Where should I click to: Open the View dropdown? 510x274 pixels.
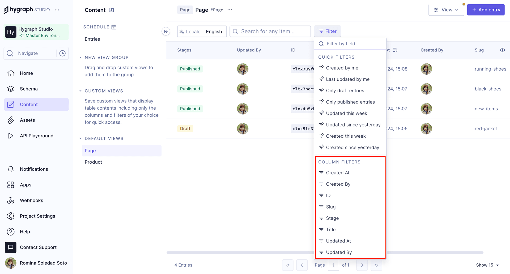click(446, 10)
